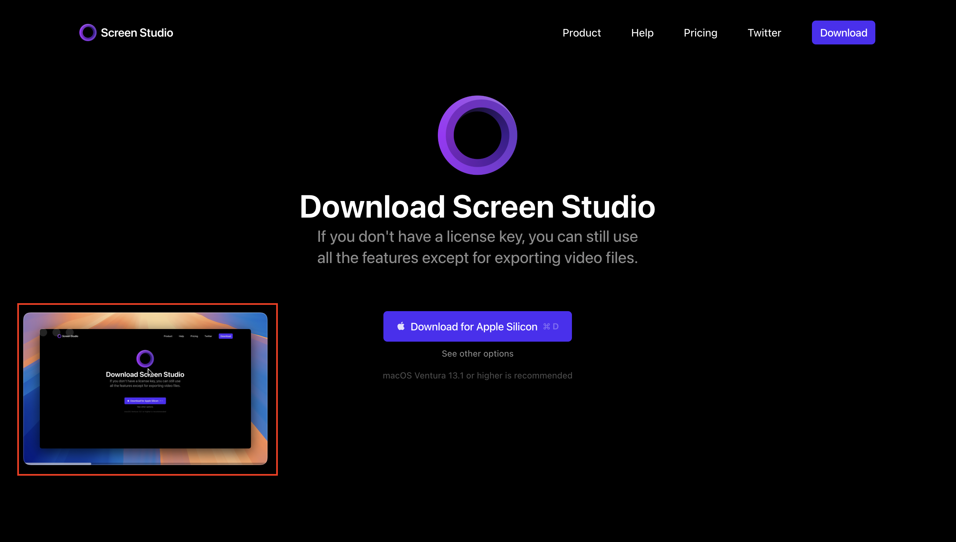Click the large purple ring logo
The image size is (956, 542).
click(x=477, y=135)
